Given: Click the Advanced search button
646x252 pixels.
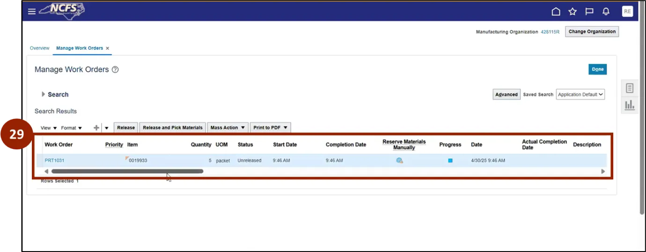Looking at the screenshot, I should pos(507,94).
